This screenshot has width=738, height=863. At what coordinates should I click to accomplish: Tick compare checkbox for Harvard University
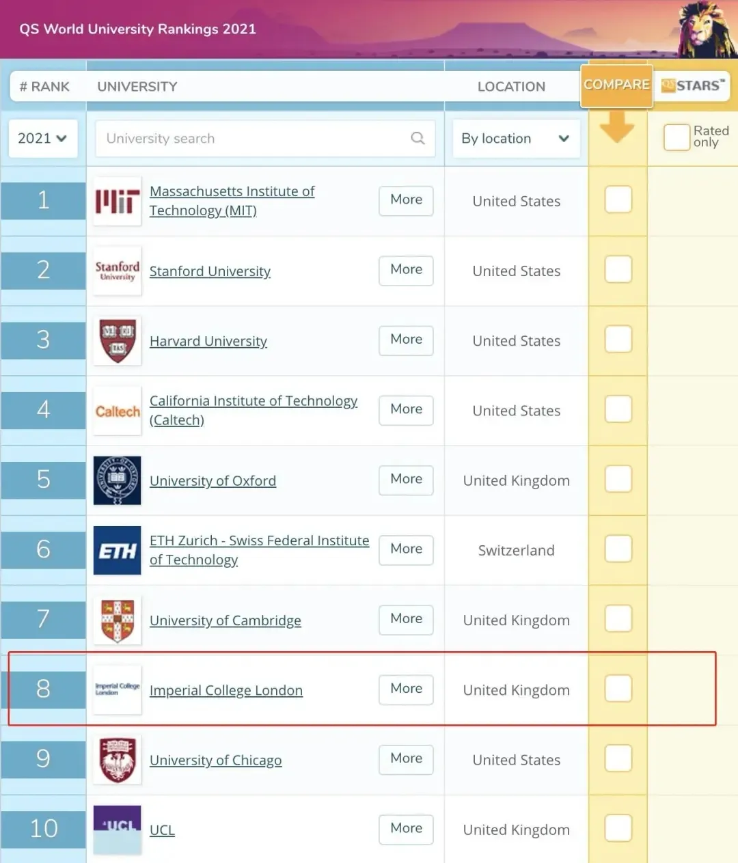point(618,339)
